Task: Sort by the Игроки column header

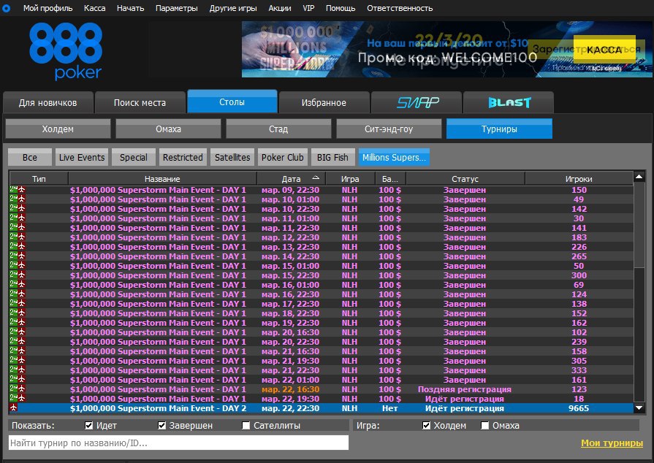Action: tap(579, 179)
